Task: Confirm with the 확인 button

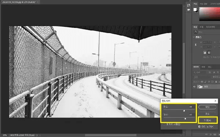Action: 208,107
